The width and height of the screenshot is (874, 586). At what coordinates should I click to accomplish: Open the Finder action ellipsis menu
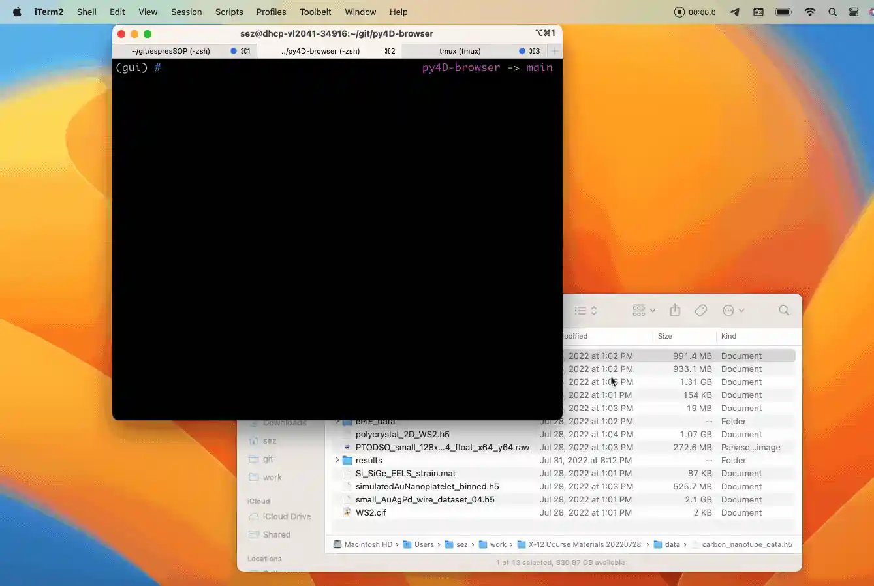click(x=733, y=311)
